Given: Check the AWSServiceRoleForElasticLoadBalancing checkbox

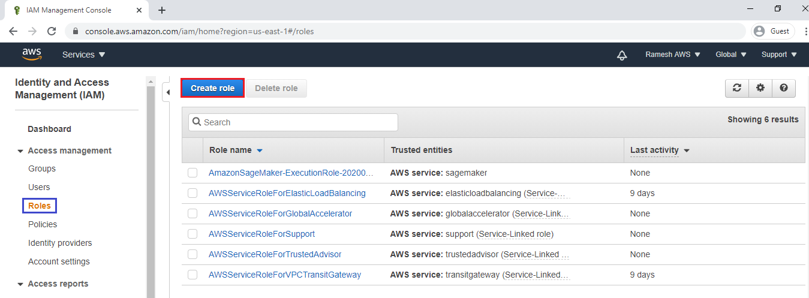Looking at the screenshot, I should (x=193, y=193).
